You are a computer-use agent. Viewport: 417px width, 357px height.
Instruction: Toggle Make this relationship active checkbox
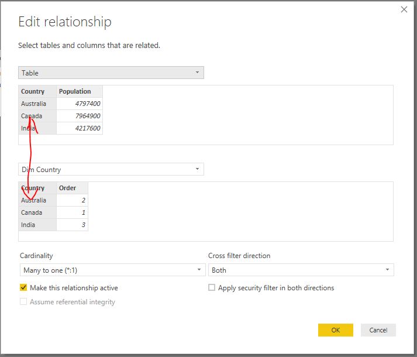23,287
